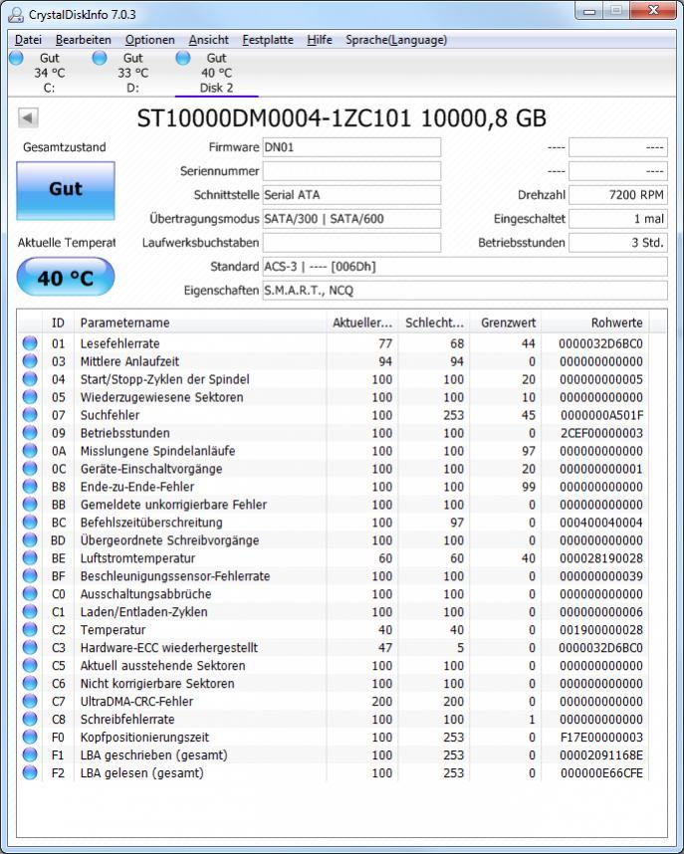Click status orb for Ende-zu-Ende-Fehler

tap(30, 487)
